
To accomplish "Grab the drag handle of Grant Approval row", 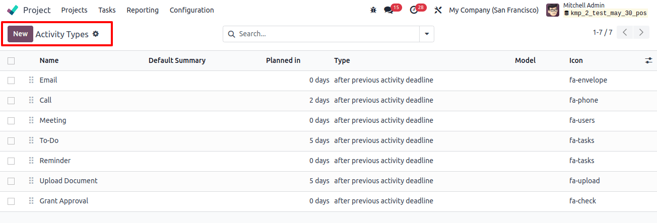I will (31, 201).
